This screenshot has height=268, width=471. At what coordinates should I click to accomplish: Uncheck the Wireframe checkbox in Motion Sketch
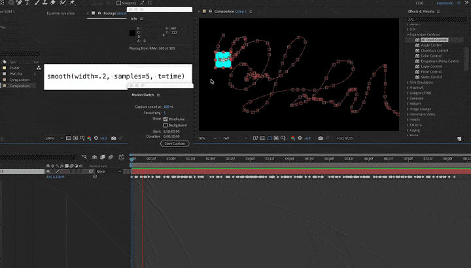pyautogui.click(x=166, y=119)
